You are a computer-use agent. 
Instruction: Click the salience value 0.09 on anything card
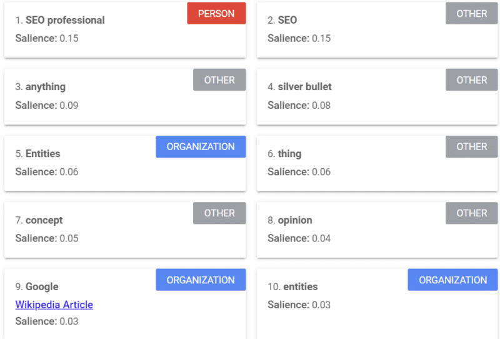(69, 105)
